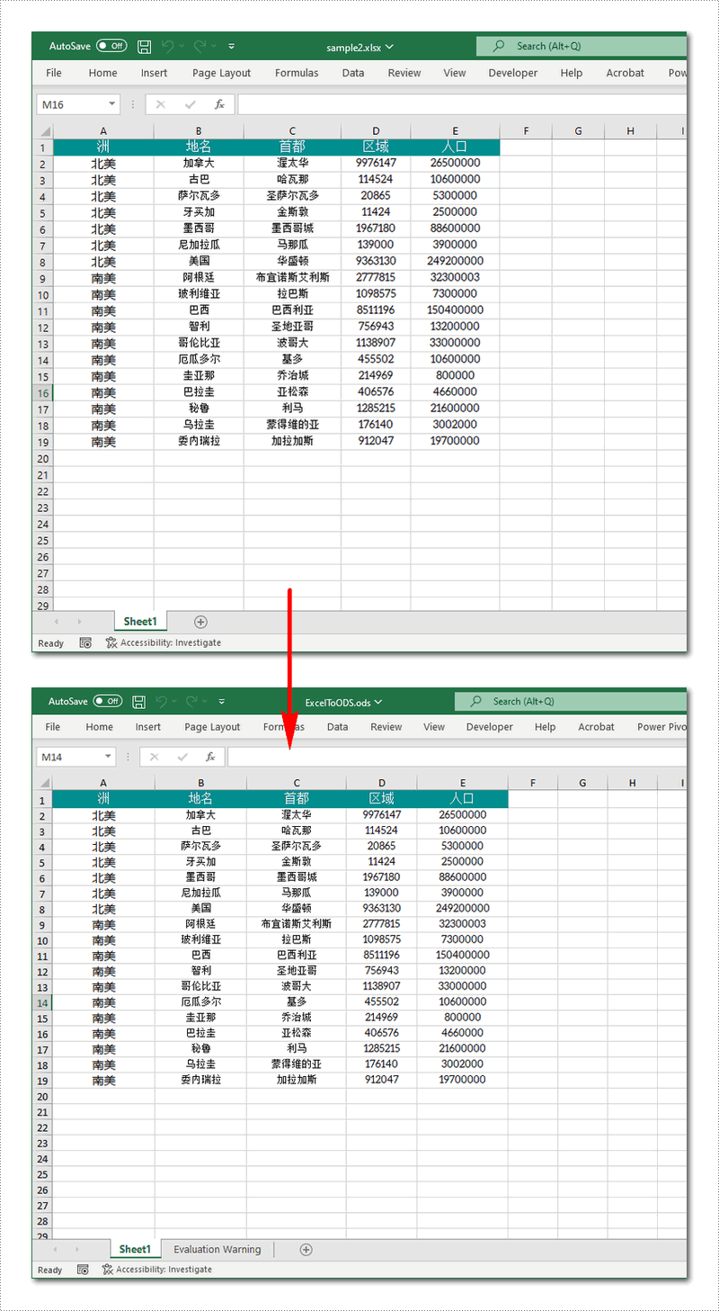The width and height of the screenshot is (719, 1311).
Task: Click previous sheet arrow in ExcelToODS.ods
Action: click(56, 1249)
